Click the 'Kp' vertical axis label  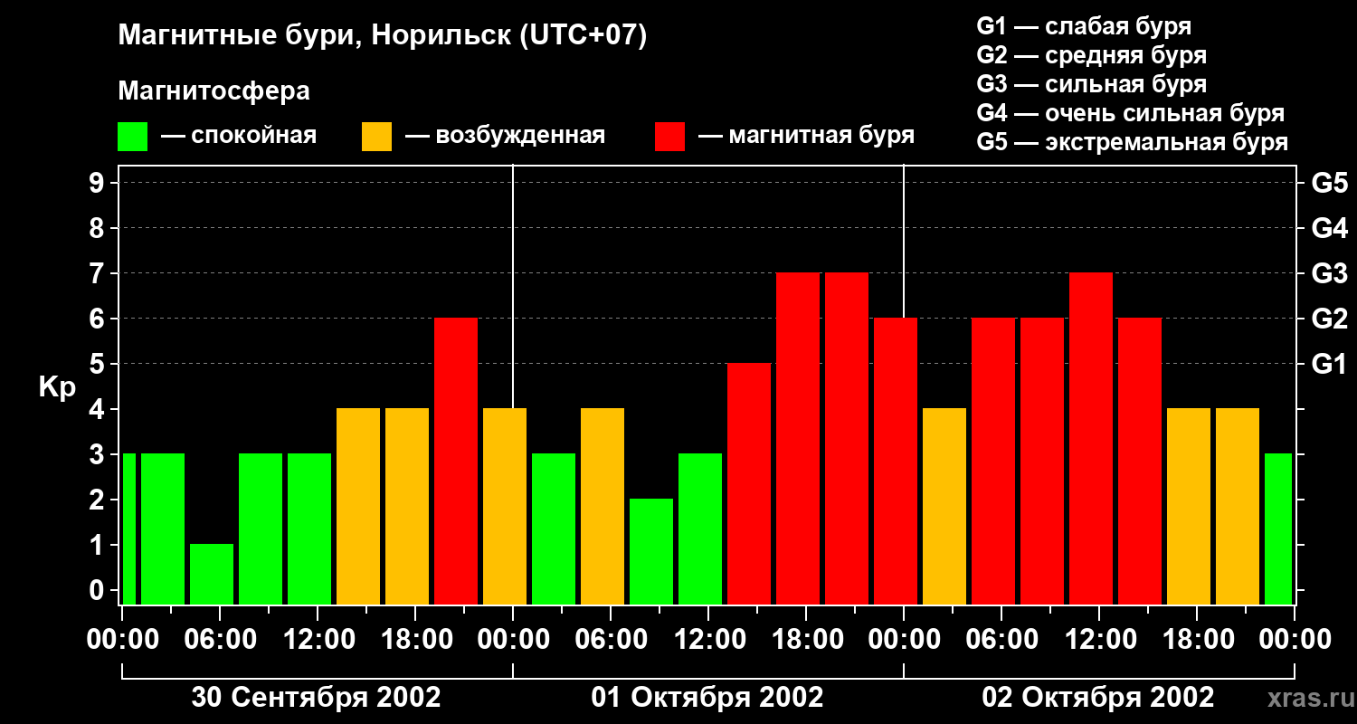click(57, 387)
